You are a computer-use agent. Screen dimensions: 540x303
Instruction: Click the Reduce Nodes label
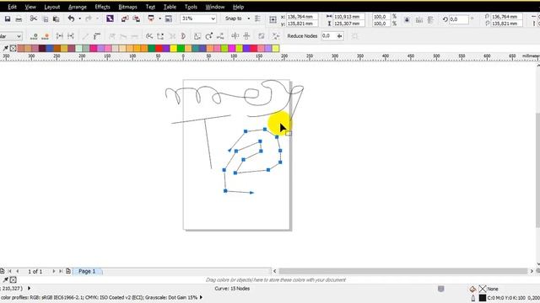click(x=302, y=36)
